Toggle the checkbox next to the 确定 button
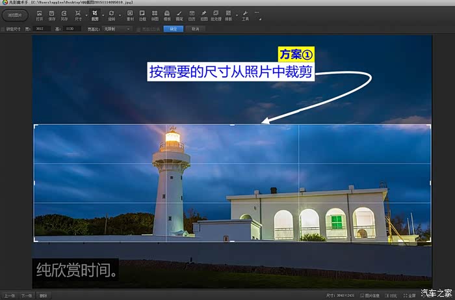The width and height of the screenshot is (455, 300). tap(137, 29)
